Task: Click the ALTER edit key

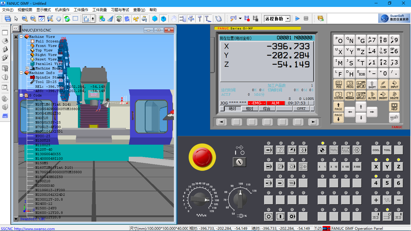Action: point(372,95)
